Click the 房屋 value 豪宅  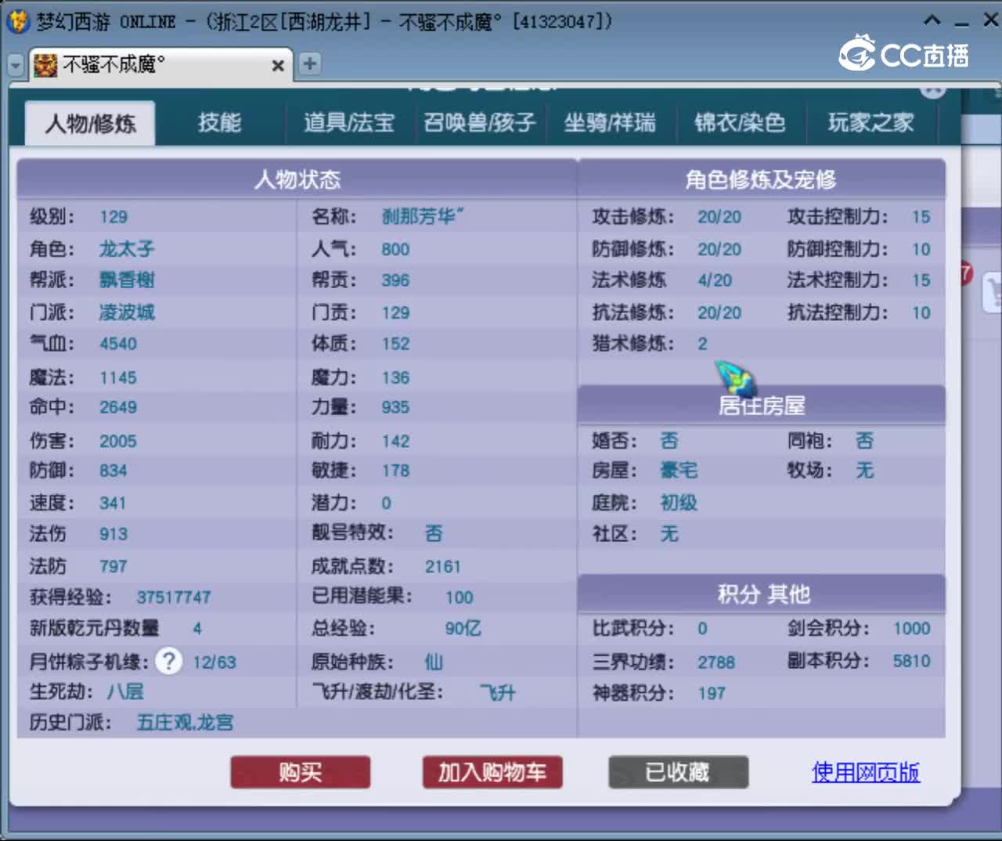tap(679, 471)
